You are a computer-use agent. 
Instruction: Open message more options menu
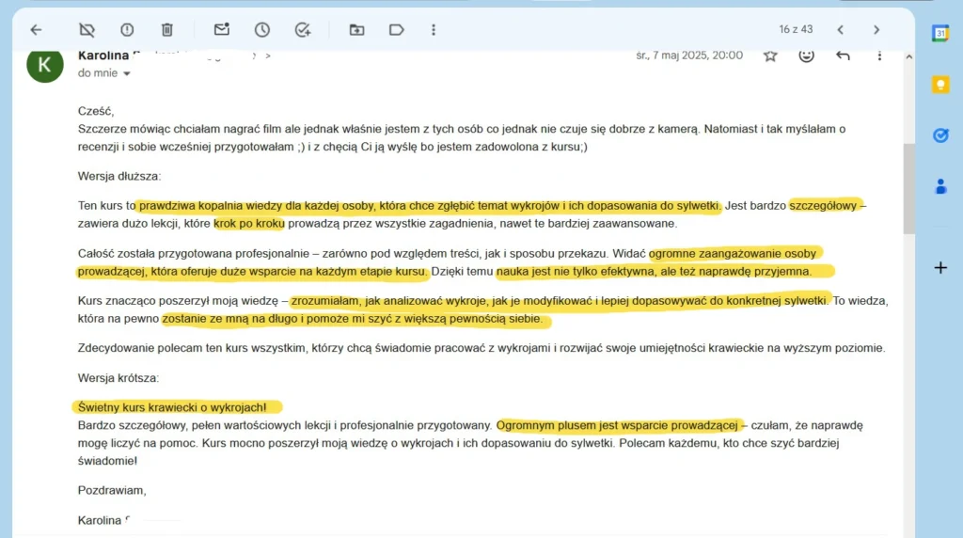point(879,55)
